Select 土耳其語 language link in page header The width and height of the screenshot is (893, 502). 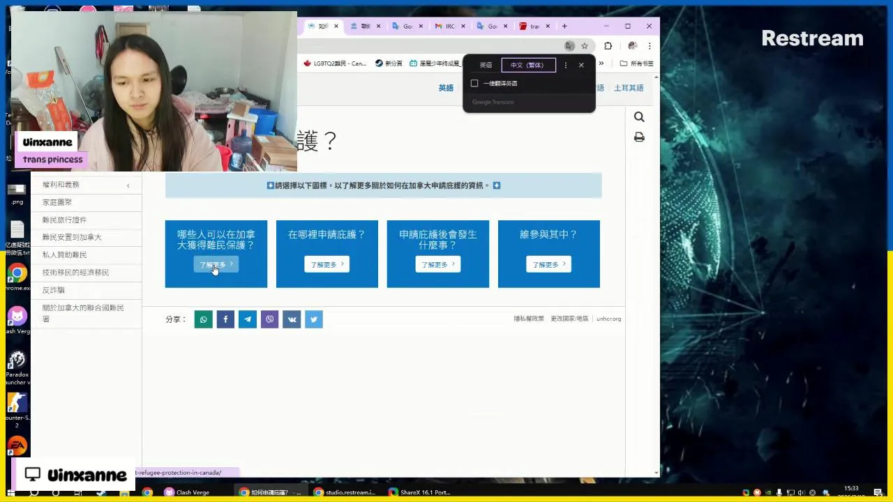[629, 88]
